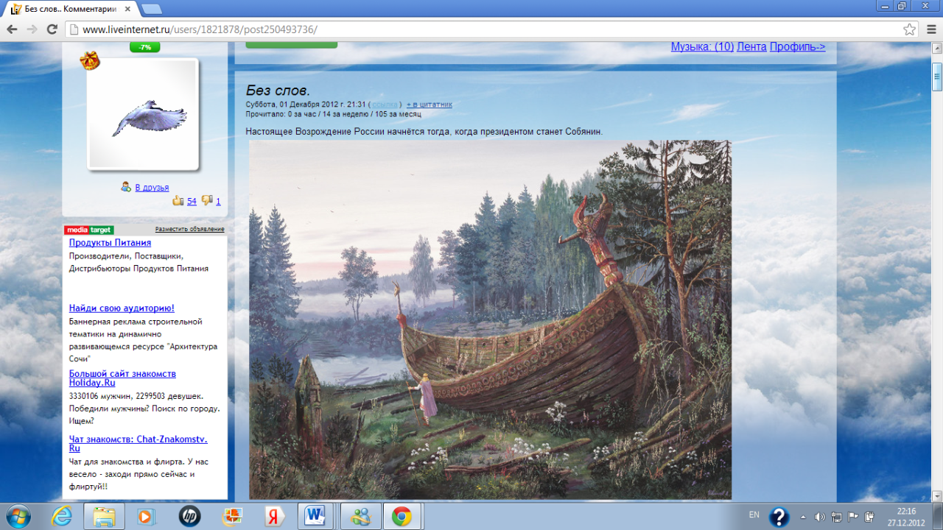Click 'Разместить объявление' link
This screenshot has height=530, width=943.
pyautogui.click(x=189, y=229)
